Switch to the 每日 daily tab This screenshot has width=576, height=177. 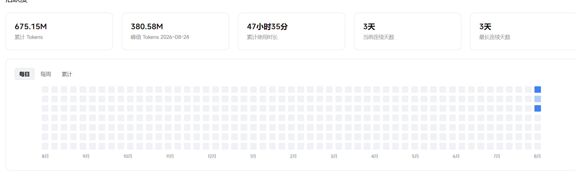pos(24,74)
